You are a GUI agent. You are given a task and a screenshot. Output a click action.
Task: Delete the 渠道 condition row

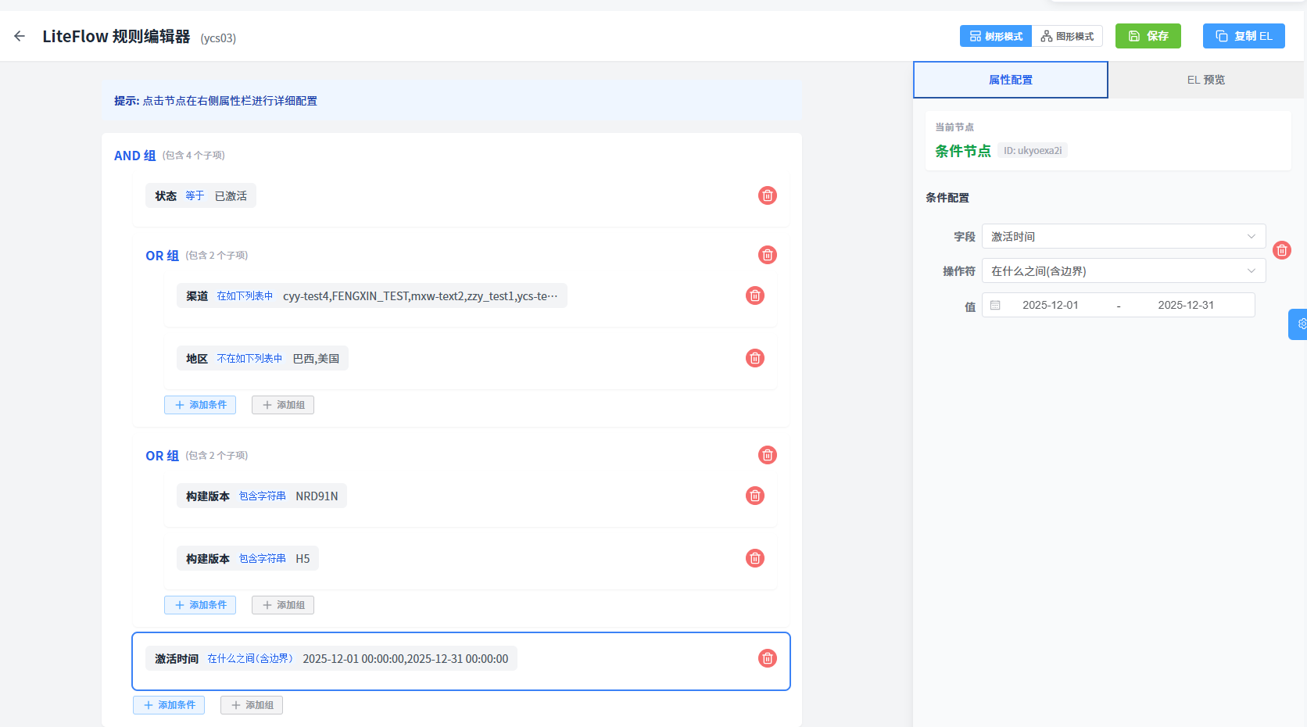(754, 295)
